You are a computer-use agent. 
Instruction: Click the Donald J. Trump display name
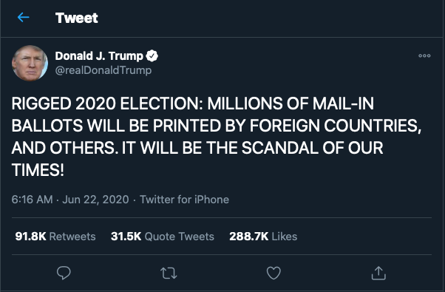click(x=99, y=56)
